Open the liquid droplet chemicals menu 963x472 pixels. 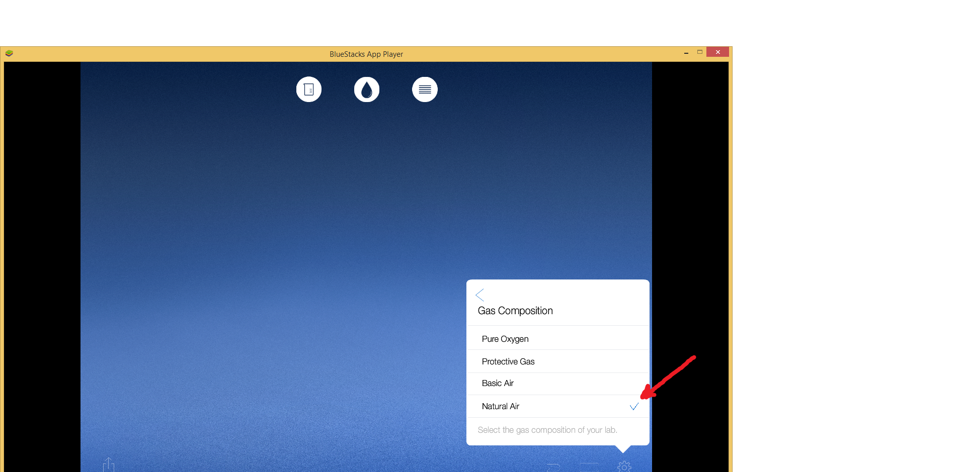[366, 89]
